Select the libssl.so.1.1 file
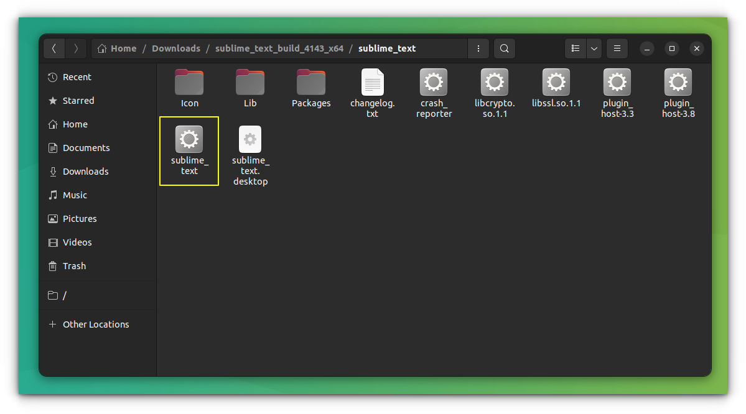Viewport: 746px width, 414px height. [556, 89]
